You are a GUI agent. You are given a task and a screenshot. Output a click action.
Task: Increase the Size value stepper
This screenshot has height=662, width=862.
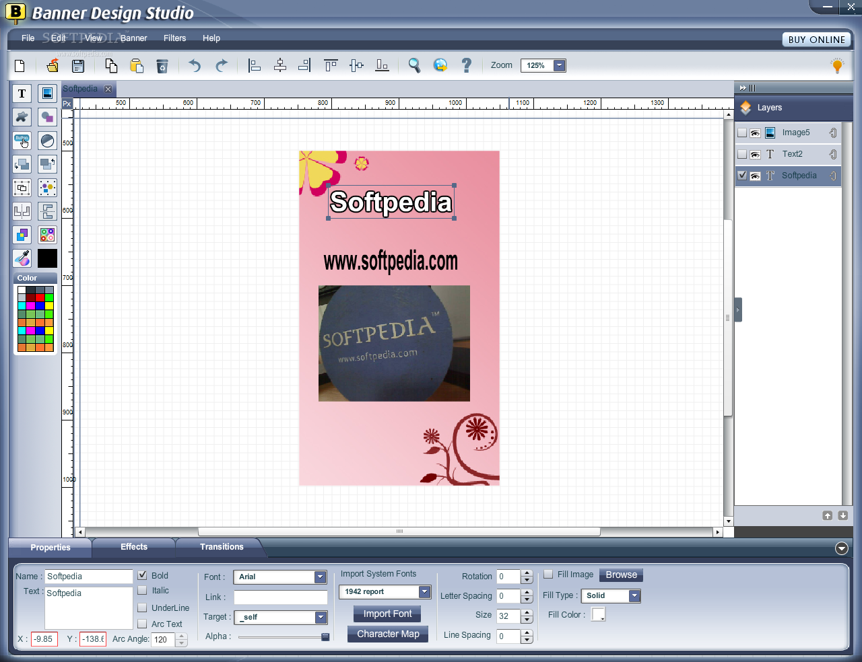(527, 613)
